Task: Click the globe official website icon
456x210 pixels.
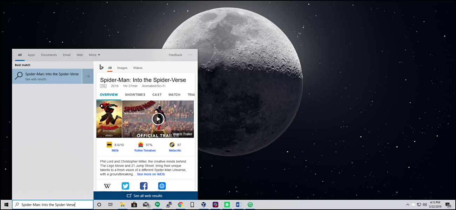Action: 161,186
